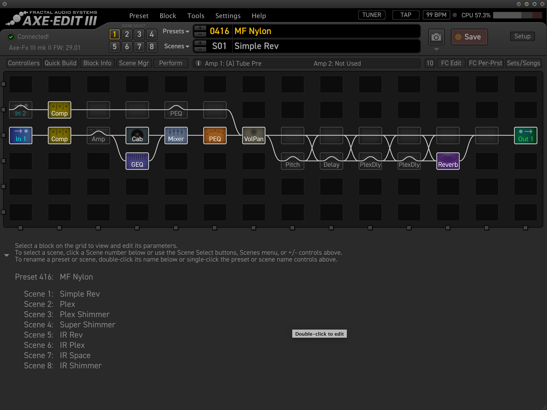The image size is (547, 410).
Task: Open the Tools menu
Action: (196, 16)
